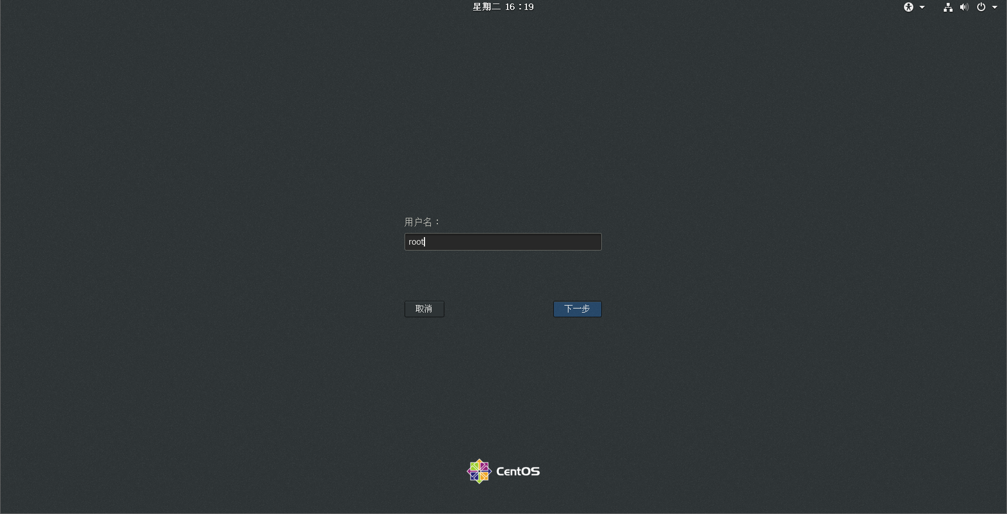Click the typed "root" text

point(416,242)
